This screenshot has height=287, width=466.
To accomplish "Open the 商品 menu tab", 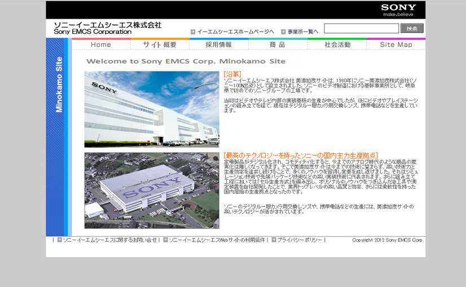I will [x=278, y=45].
